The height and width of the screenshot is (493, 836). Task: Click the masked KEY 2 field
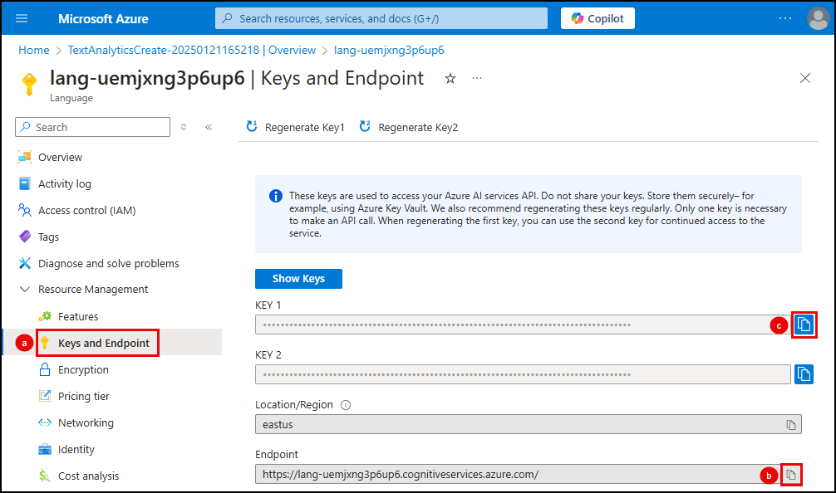523,374
